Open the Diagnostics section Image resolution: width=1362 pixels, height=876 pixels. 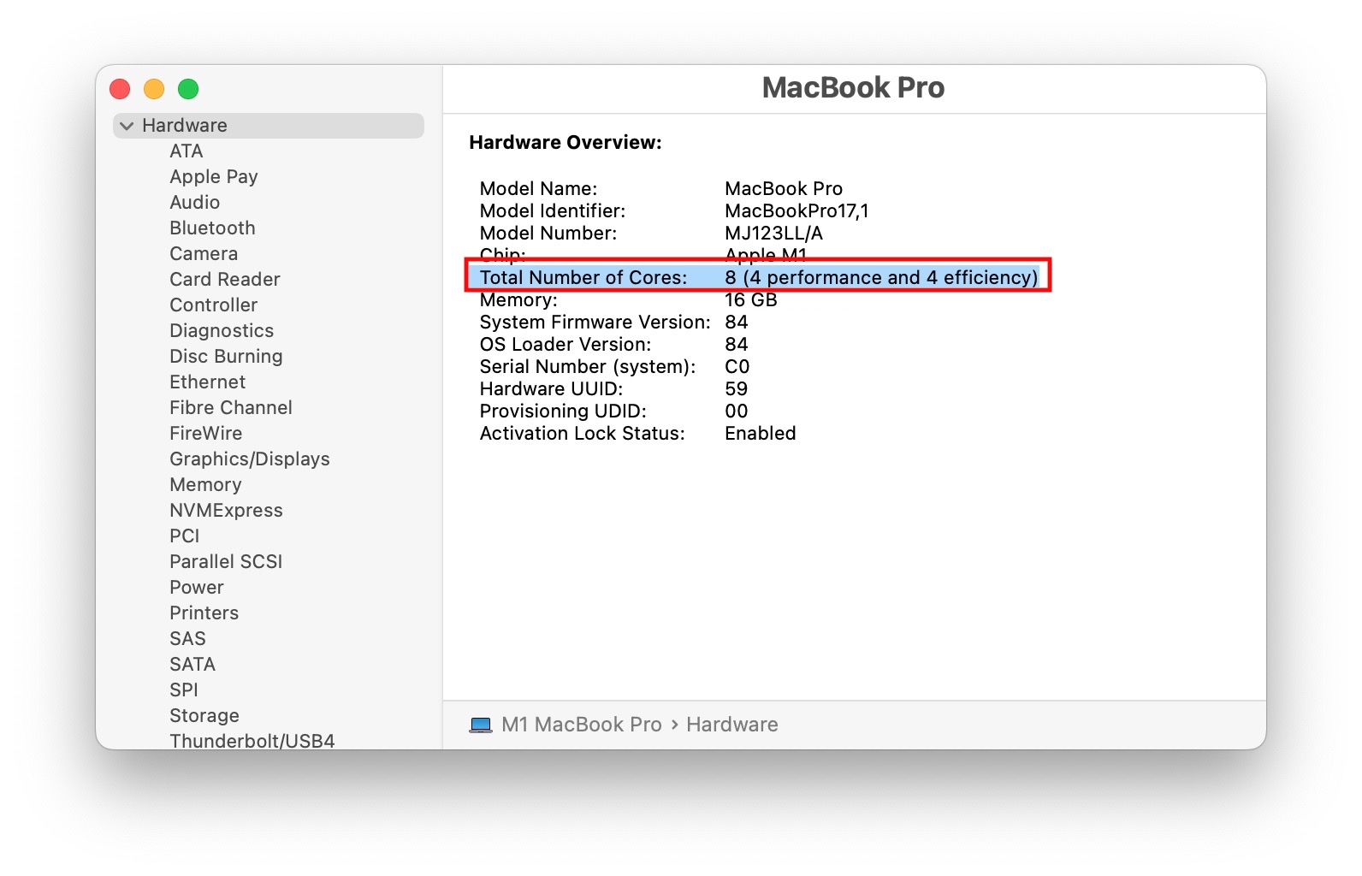point(221,330)
